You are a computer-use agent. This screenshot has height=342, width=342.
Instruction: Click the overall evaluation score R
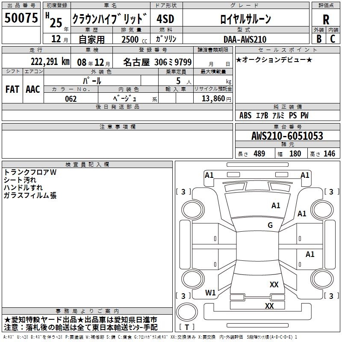coord(326,20)
